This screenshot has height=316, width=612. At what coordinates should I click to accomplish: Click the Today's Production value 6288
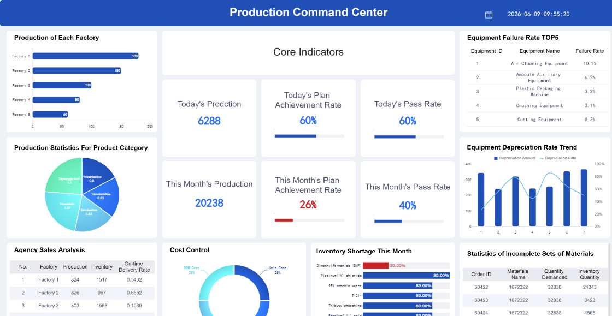click(x=209, y=121)
